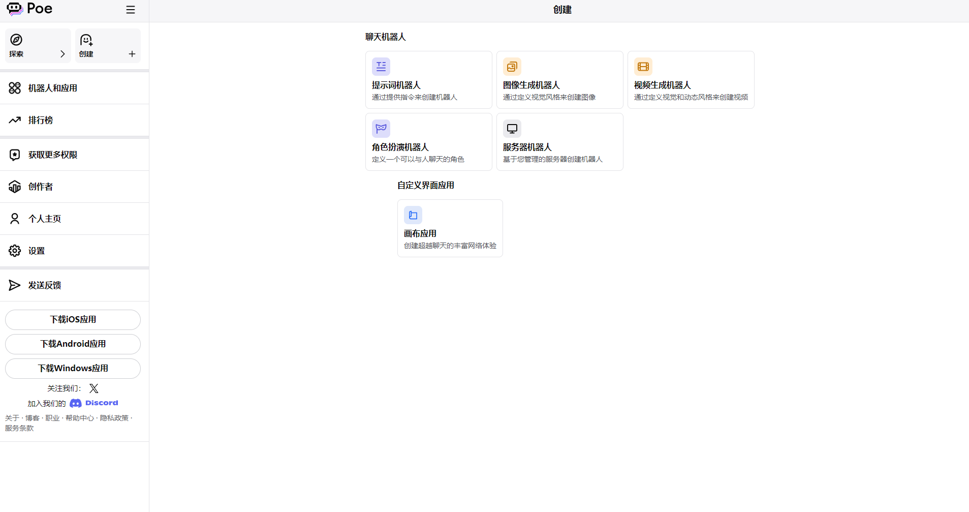Select the 提示词机器人 card
This screenshot has width=969, height=512.
click(428, 79)
